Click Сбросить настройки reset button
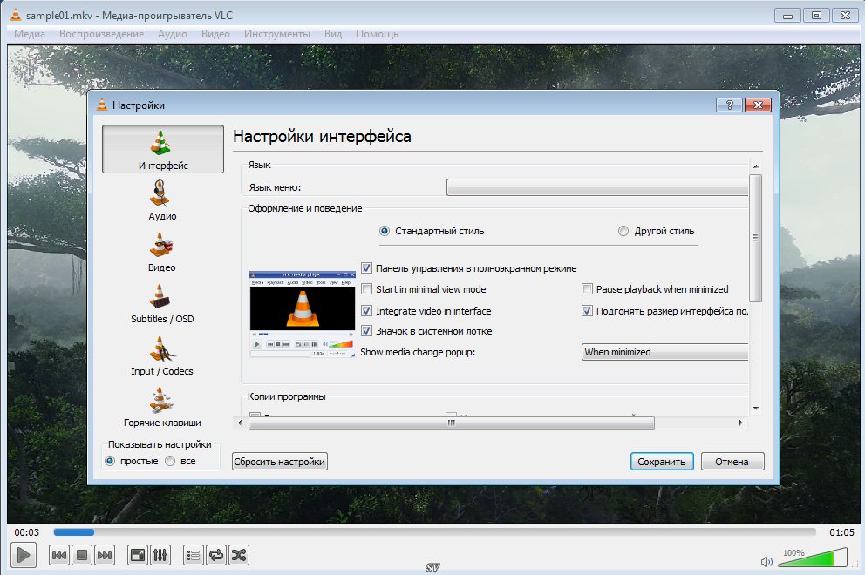 coord(280,462)
